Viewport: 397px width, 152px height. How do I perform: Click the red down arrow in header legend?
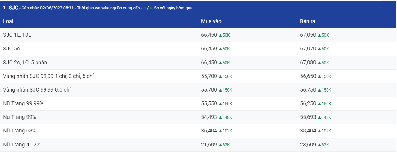[x=145, y=8]
